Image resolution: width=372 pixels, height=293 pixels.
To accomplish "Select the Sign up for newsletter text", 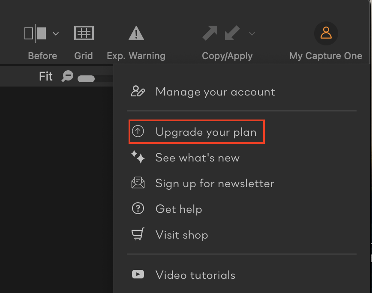I will [215, 184].
